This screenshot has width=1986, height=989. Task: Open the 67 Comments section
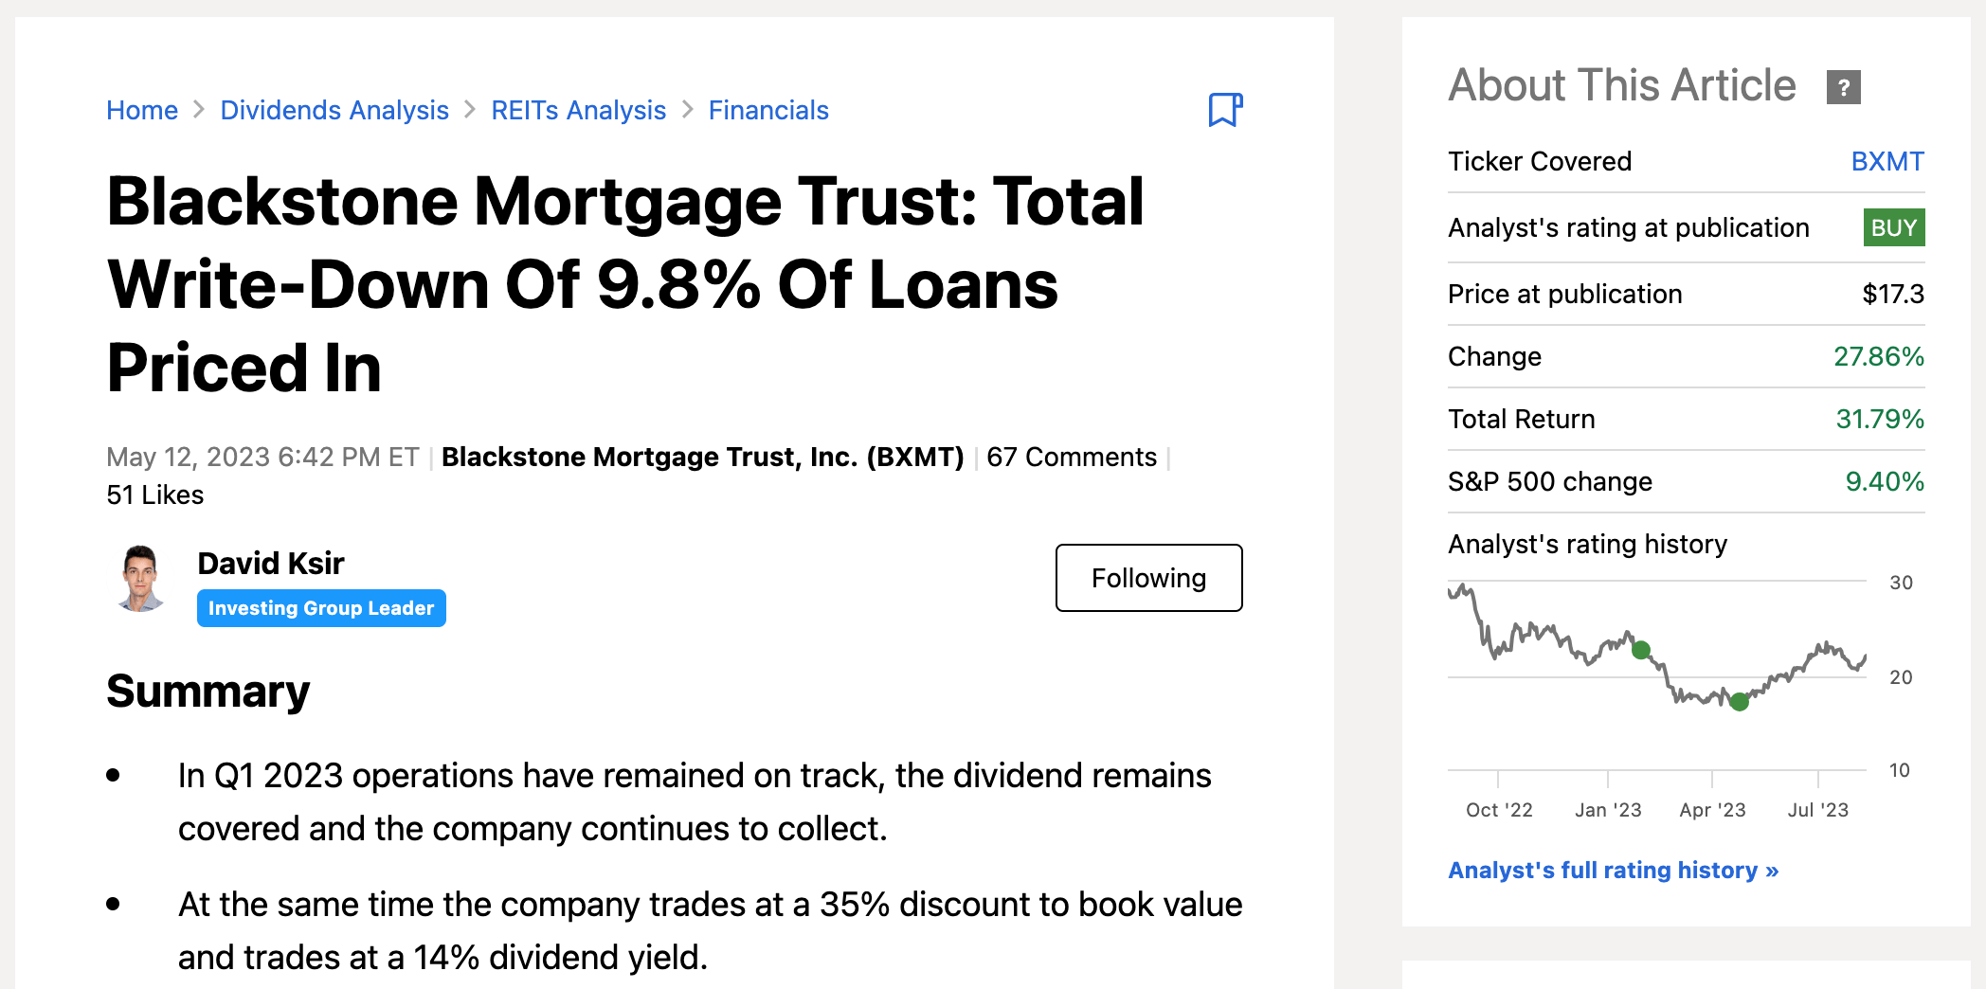click(1071, 457)
